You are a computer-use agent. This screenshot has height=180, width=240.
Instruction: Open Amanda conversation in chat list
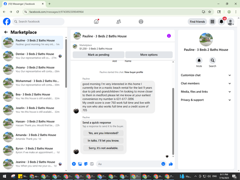click(x=32, y=137)
